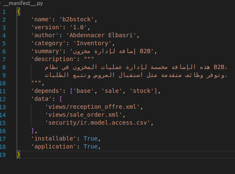The image size is (235, 174).
Task: Click the 'Abdennacer Elbasri' author string
Action: 101,35
